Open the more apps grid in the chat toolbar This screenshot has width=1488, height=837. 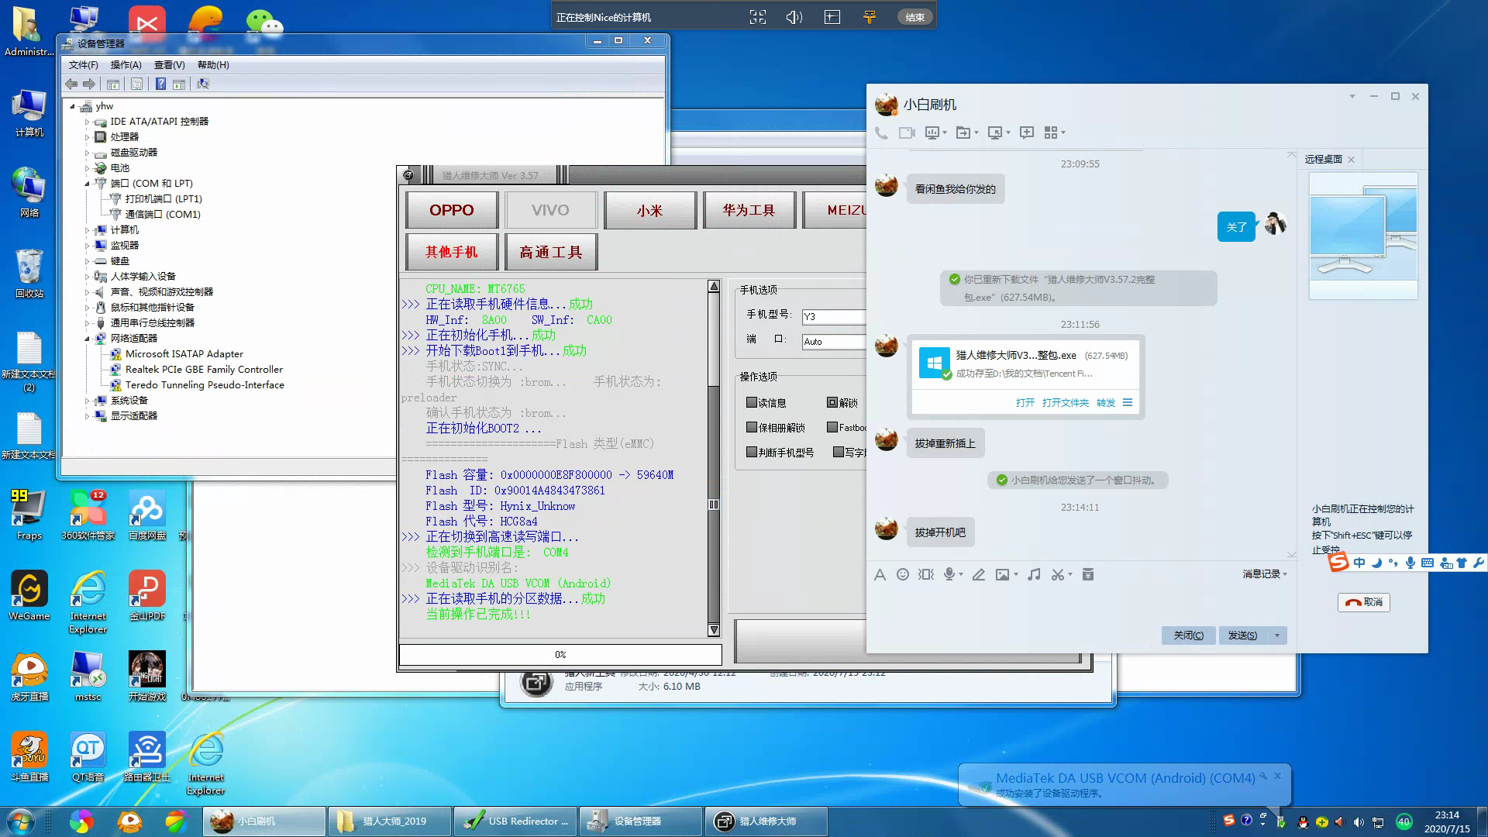click(1051, 133)
